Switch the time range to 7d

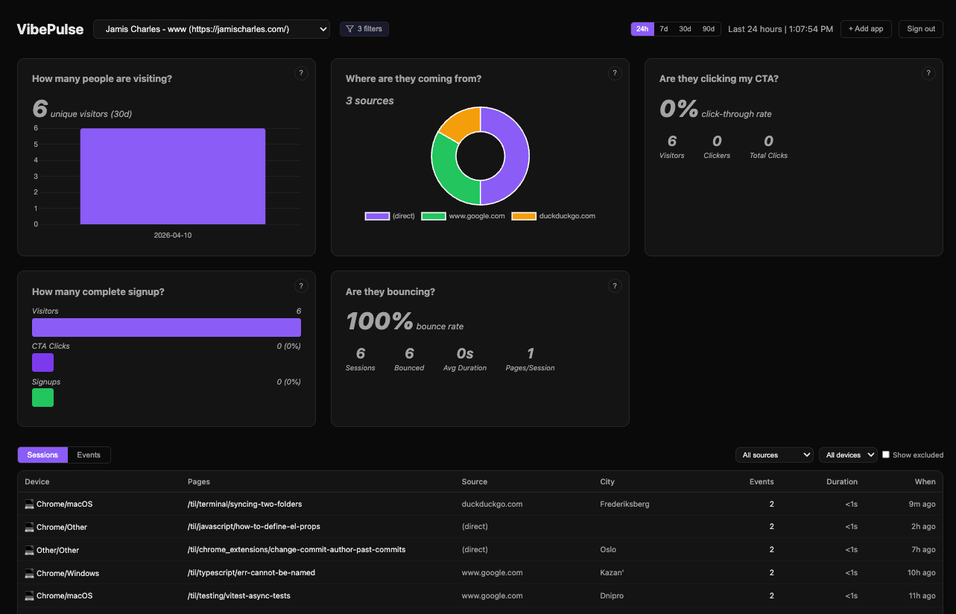663,28
